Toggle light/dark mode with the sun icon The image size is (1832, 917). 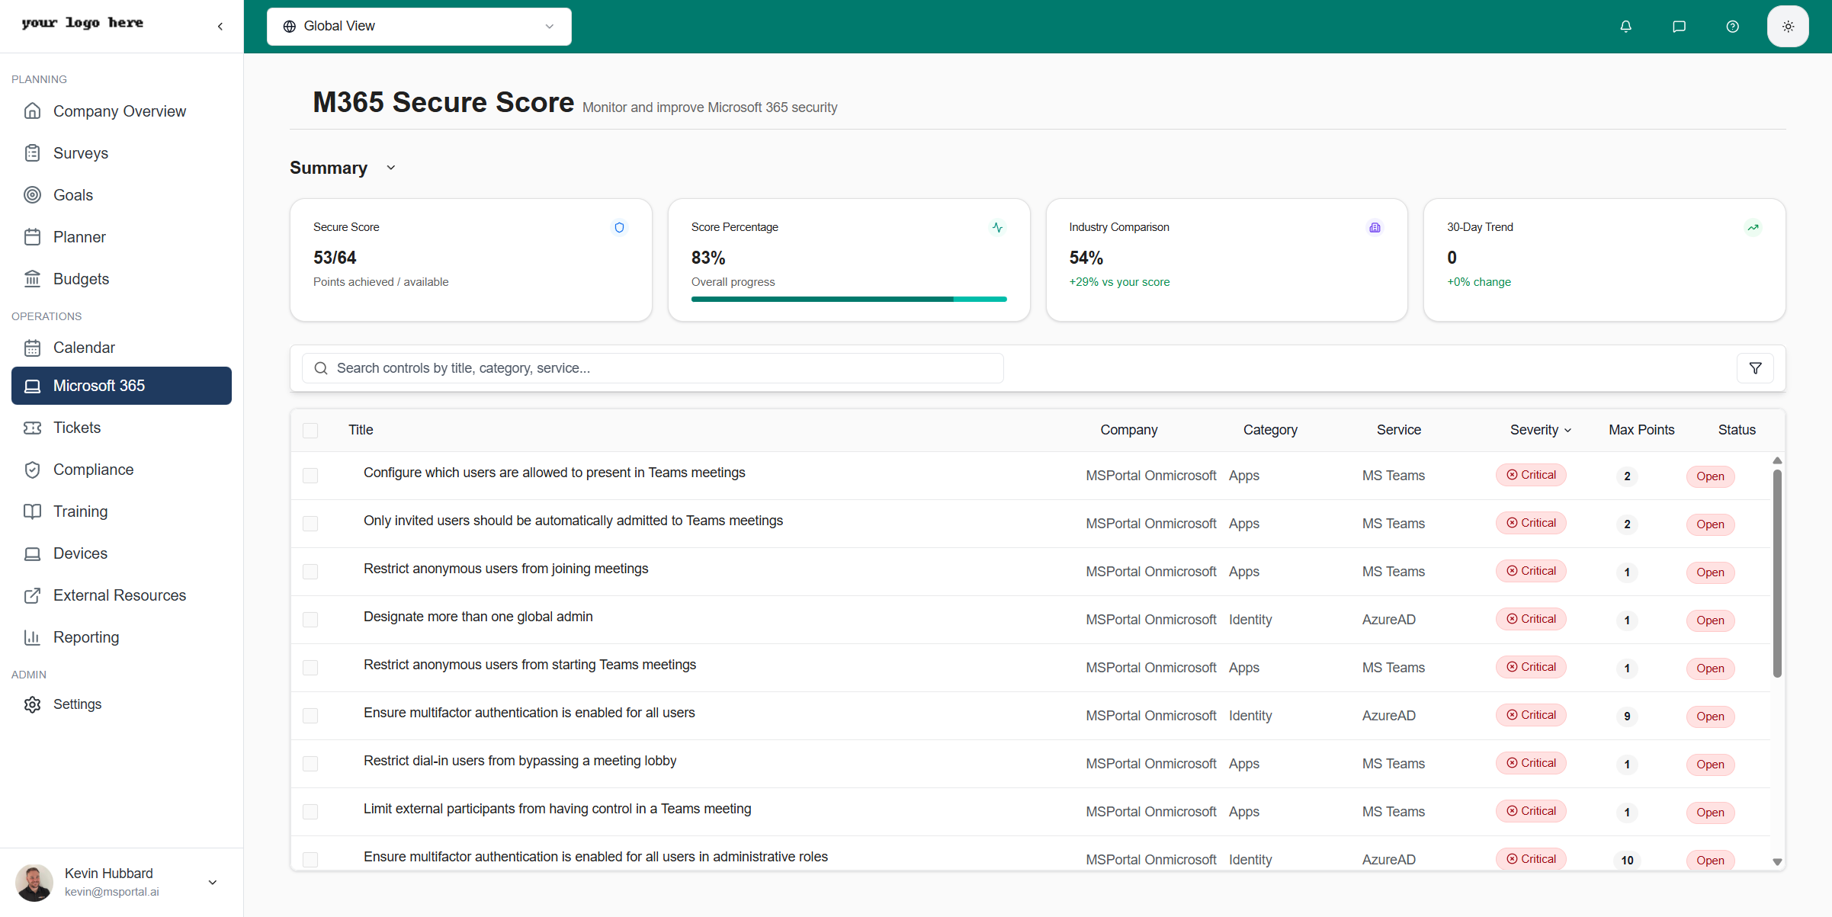tap(1788, 26)
